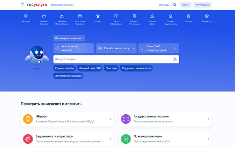The height and width of the screenshot is (147, 235).
Task: Click the red scales Задолженности icon
Action: click(28, 139)
